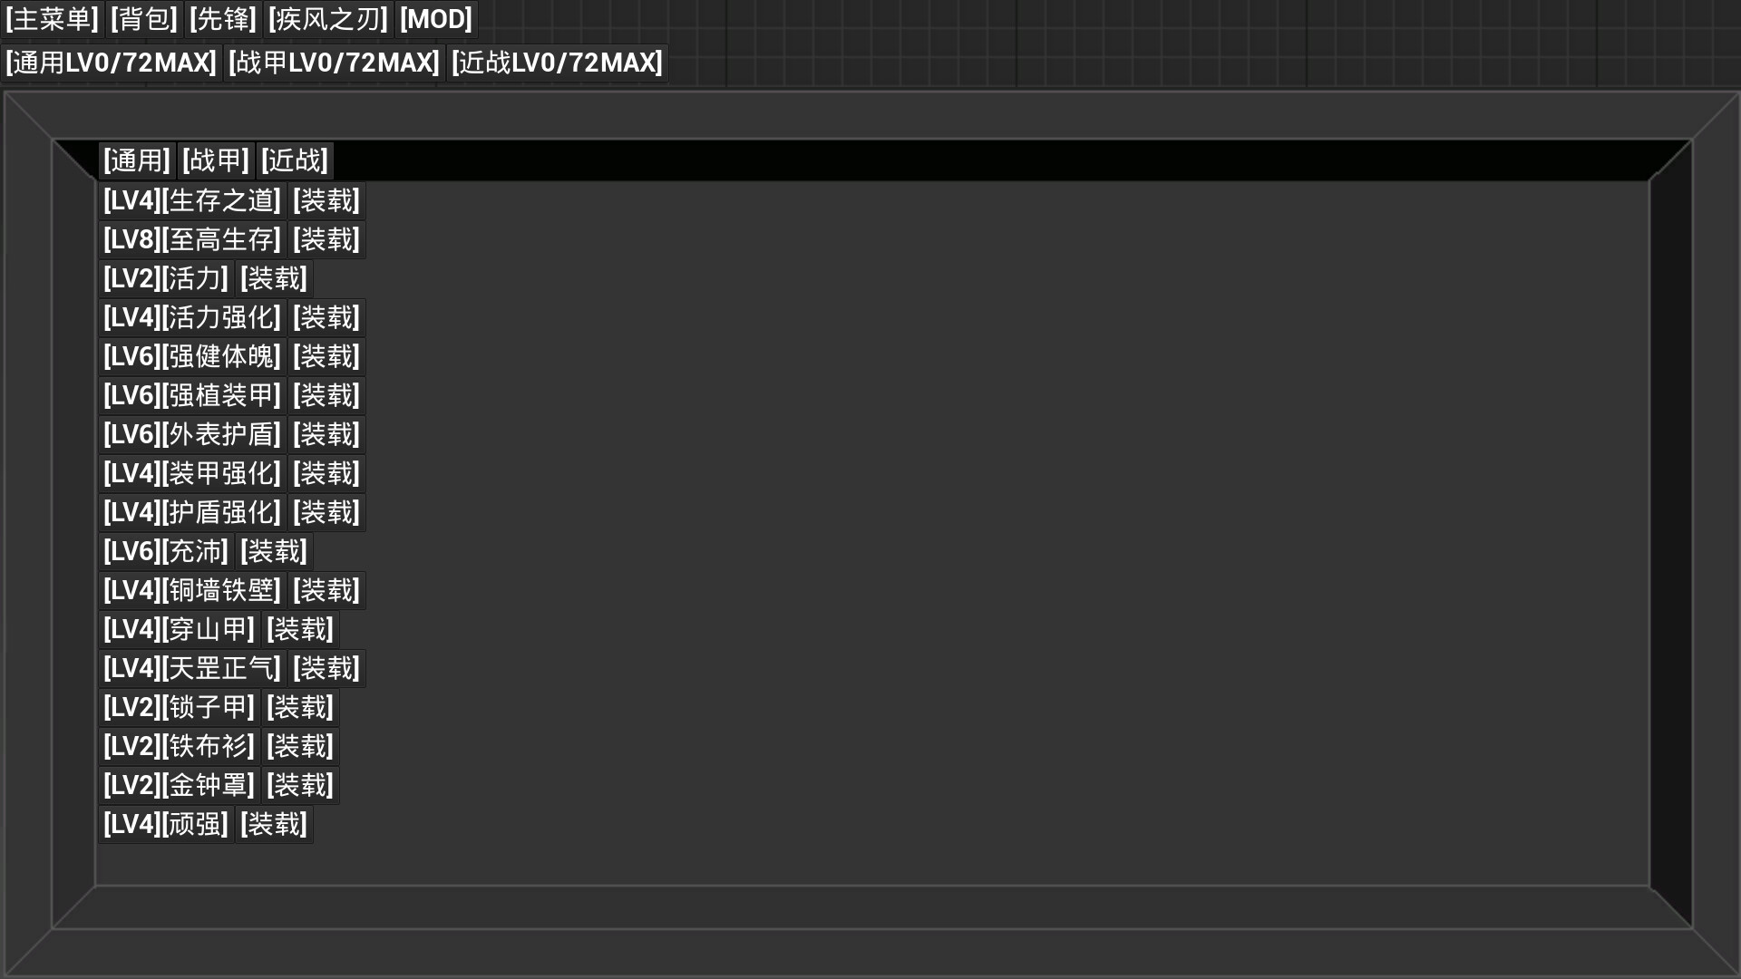Equip the 生存之道 mod with 装载
Viewport: 1741px width, 979px height.
click(x=326, y=200)
